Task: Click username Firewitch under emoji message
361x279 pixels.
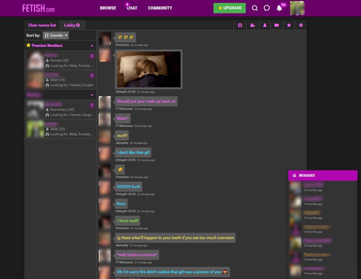Action: click(122, 45)
